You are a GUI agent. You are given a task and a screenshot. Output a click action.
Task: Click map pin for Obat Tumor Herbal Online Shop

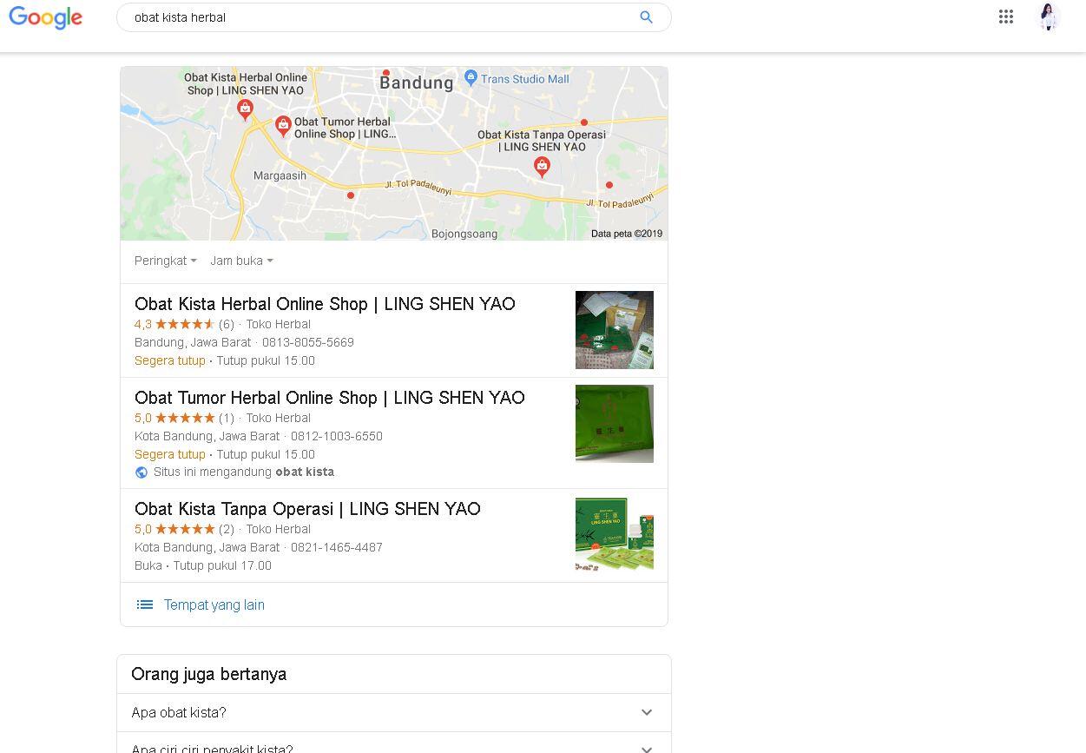tap(283, 127)
